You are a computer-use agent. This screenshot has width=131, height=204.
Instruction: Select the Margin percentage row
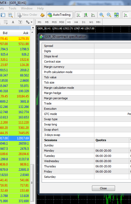86,98
